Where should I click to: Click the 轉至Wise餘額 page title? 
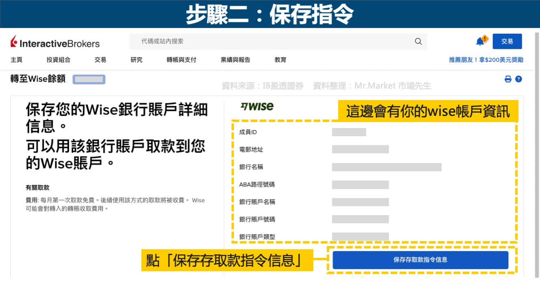(x=38, y=79)
